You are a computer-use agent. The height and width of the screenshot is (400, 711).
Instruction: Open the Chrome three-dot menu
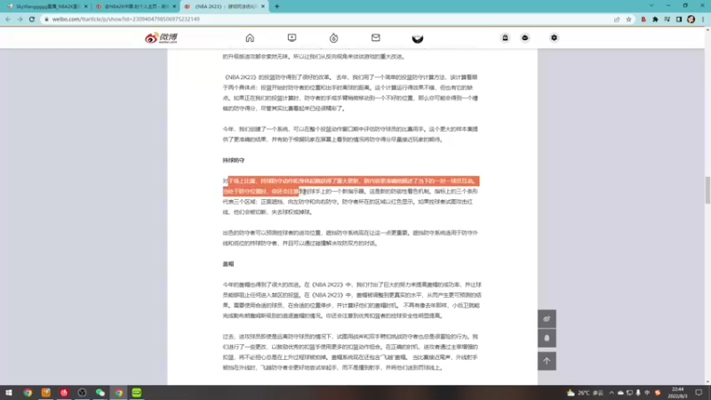tap(703, 19)
